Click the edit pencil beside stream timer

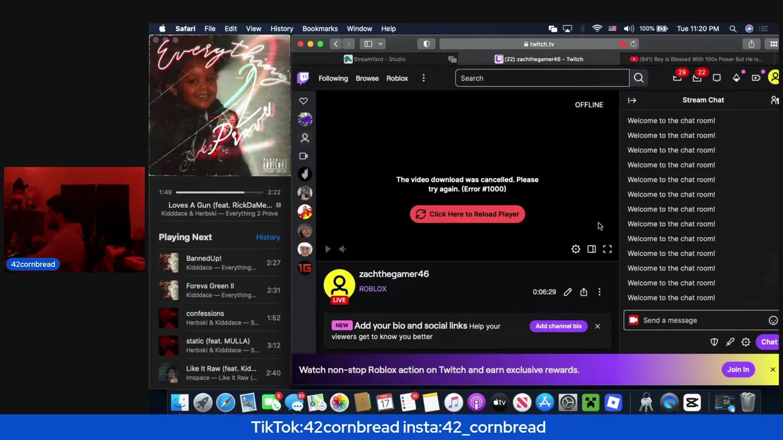coord(568,292)
